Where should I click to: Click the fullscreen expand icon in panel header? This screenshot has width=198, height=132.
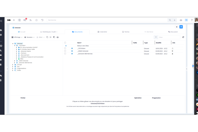coord(177,27)
